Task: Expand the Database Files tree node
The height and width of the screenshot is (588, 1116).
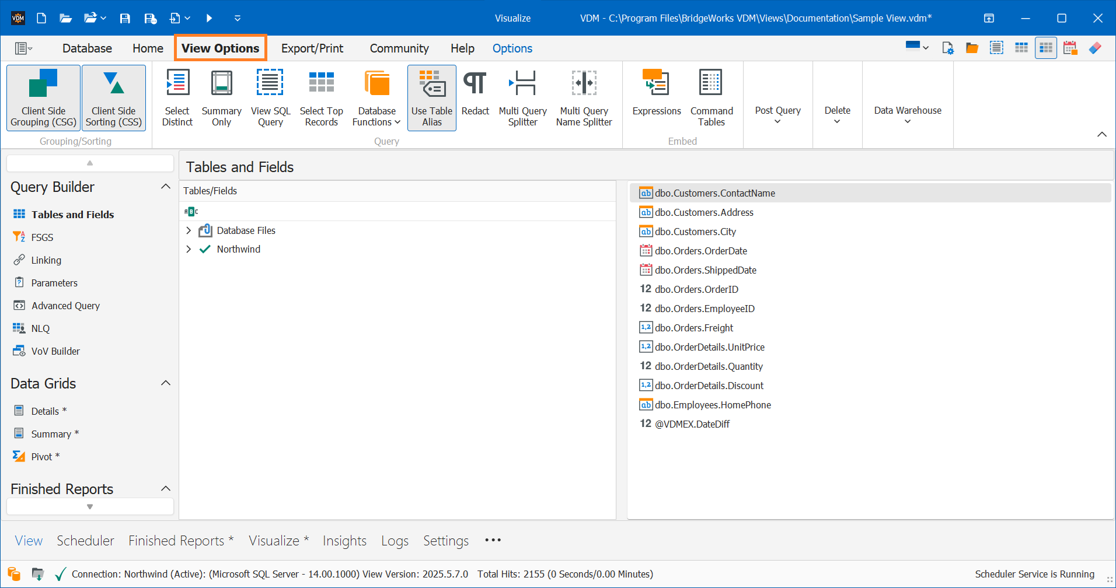Action: [189, 230]
